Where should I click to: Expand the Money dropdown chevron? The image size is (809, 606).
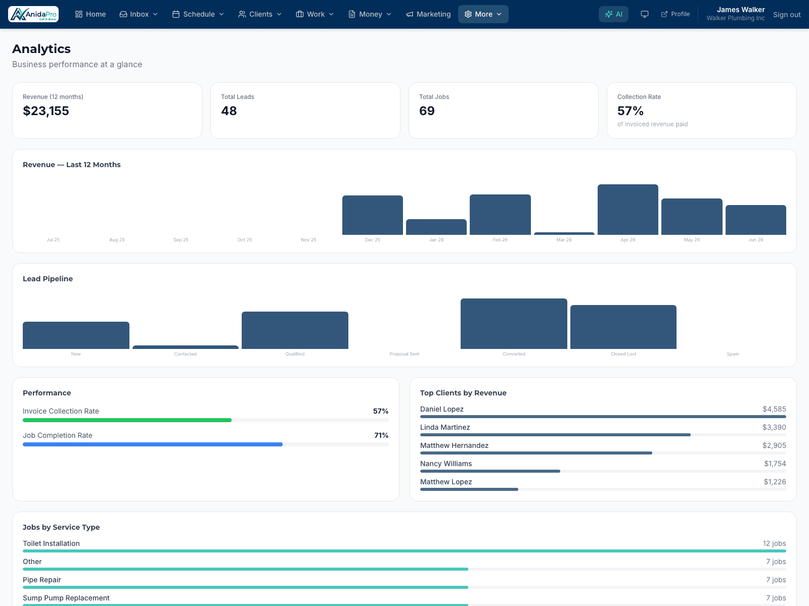(389, 14)
